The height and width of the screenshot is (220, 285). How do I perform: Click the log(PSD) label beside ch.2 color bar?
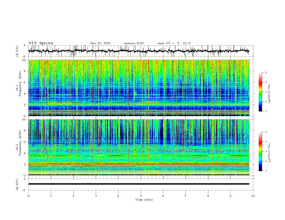269,153
